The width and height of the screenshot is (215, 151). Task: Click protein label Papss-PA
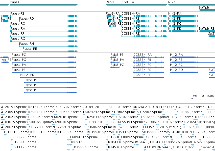(19, 65)
